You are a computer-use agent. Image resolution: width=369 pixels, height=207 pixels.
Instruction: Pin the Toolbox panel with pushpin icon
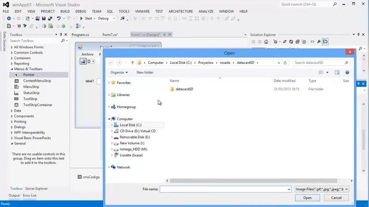[61, 34]
